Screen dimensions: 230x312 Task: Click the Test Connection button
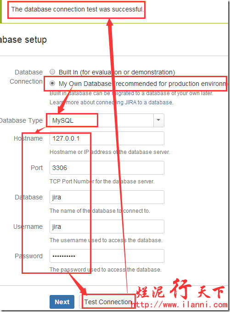click(x=107, y=302)
